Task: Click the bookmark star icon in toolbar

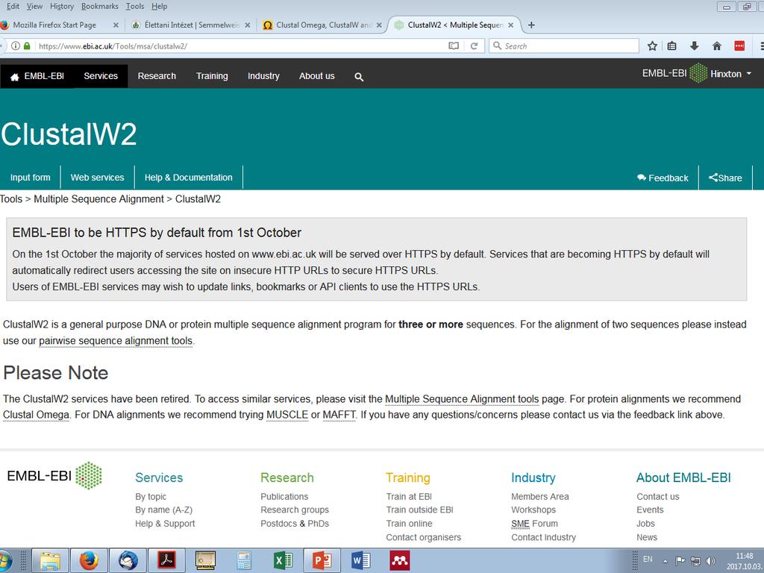Action: pyautogui.click(x=652, y=46)
